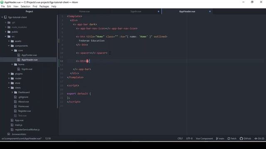Click the SignIn.vue file icon in tree

[19, 69]
